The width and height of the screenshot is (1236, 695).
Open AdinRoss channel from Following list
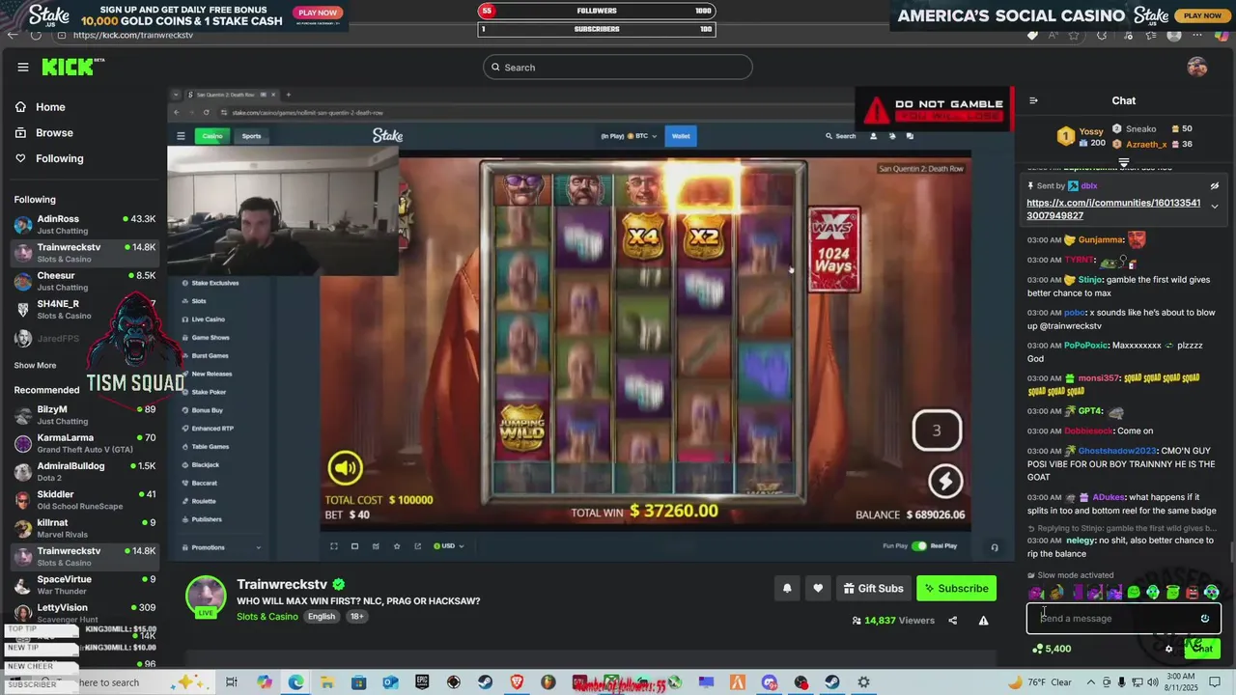click(x=85, y=224)
